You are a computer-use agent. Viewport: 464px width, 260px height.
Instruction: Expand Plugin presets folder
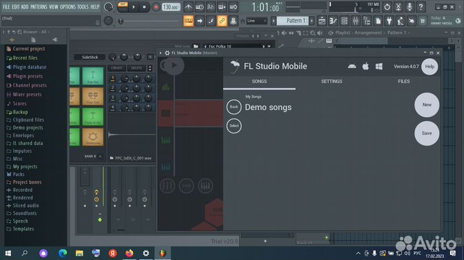[x=28, y=76]
